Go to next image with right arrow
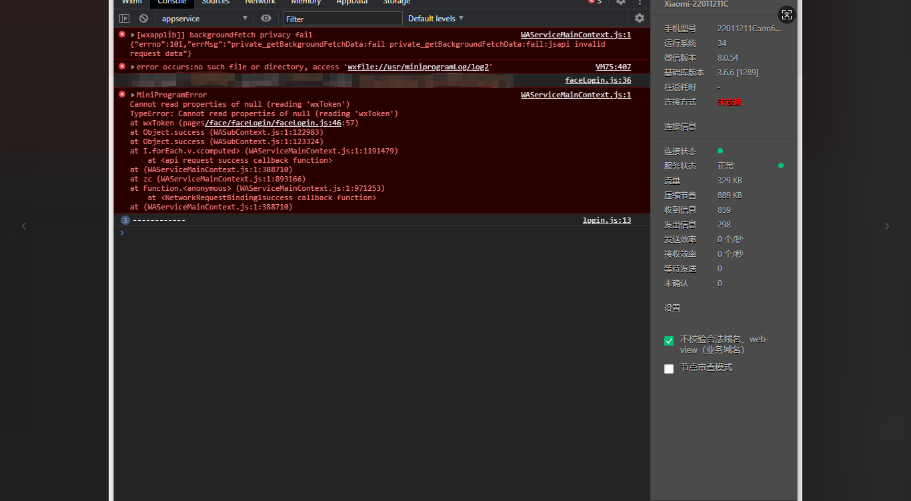This screenshot has height=501, width=911. coord(887,226)
